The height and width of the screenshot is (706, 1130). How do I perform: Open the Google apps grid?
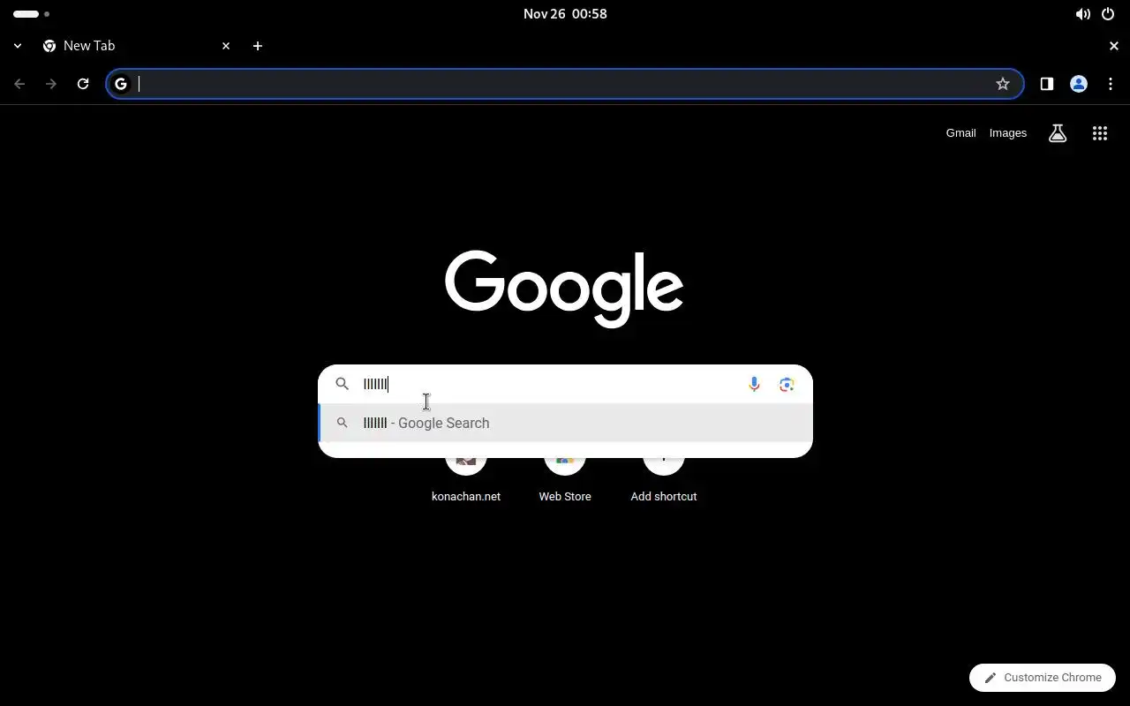pos(1100,133)
